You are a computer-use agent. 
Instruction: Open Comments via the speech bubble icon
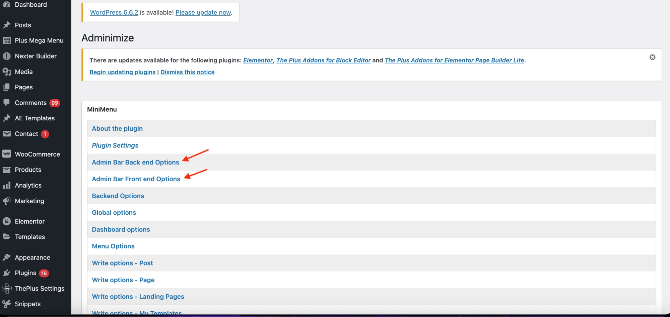pyautogui.click(x=7, y=103)
